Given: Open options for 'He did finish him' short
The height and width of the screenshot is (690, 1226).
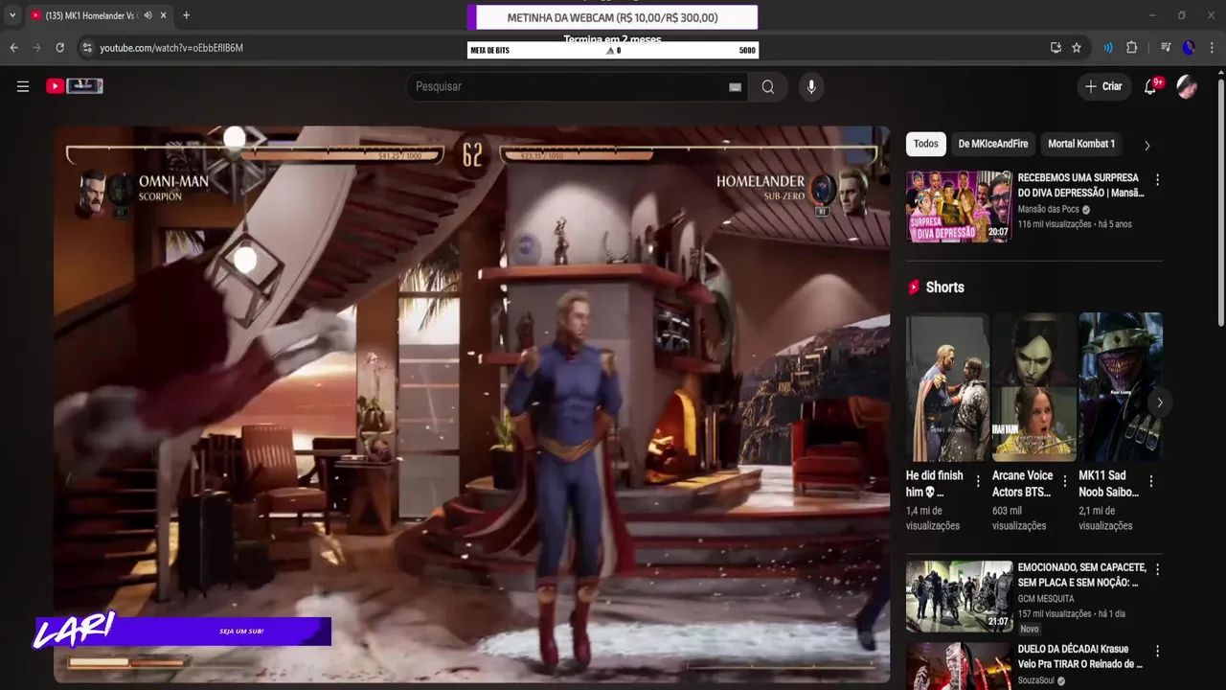Looking at the screenshot, I should coord(978,481).
